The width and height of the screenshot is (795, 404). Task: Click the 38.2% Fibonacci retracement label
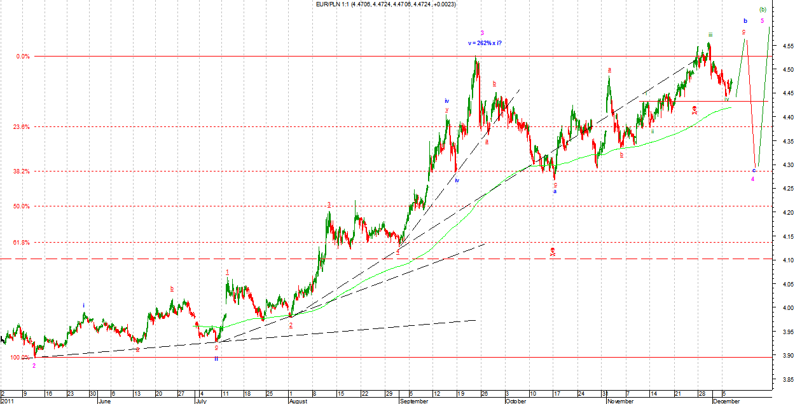click(x=22, y=172)
